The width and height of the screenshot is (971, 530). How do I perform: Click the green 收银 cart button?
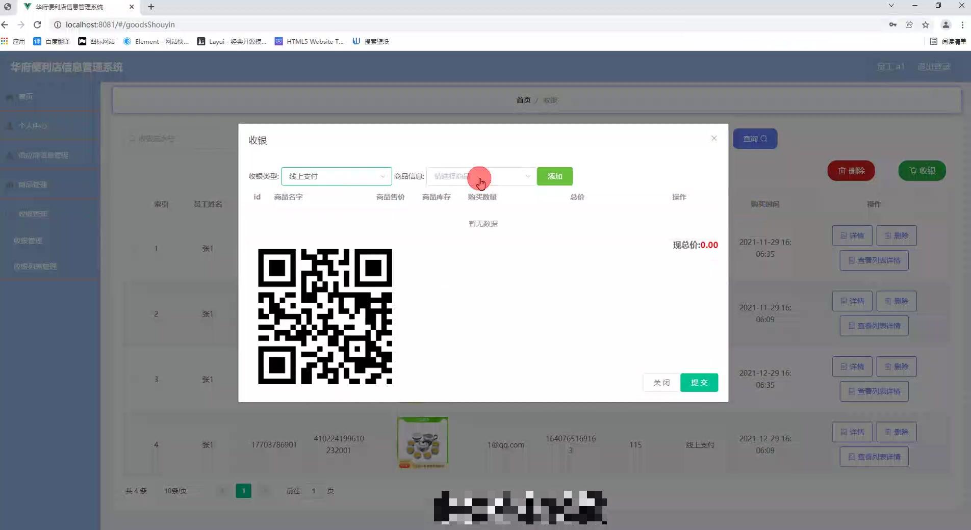922,171
